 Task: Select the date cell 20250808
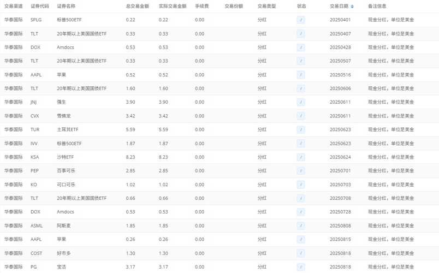point(340,225)
